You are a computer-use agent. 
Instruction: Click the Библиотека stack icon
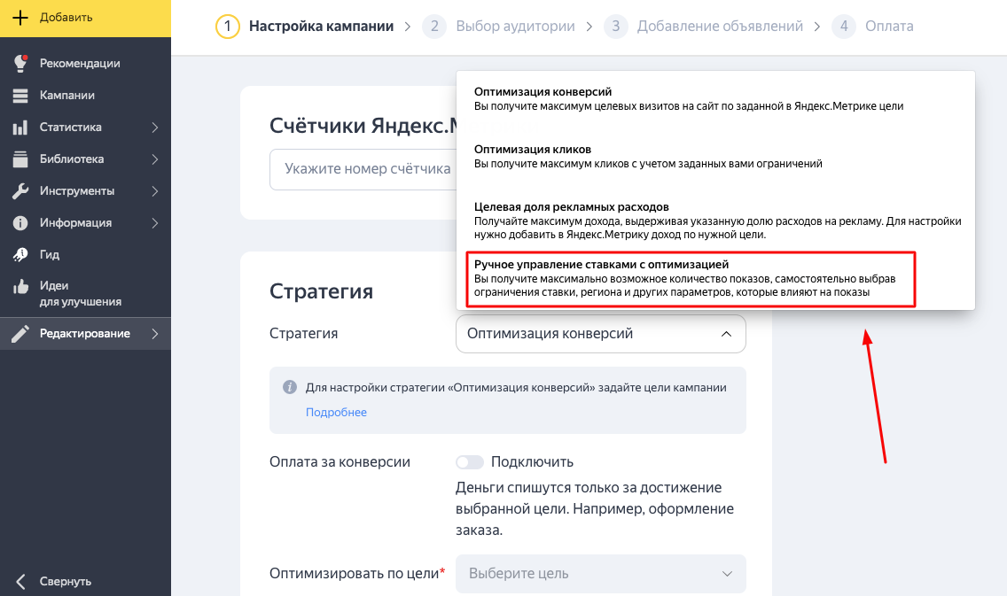[20, 159]
